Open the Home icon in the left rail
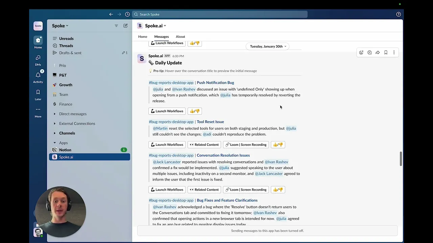 pyautogui.click(x=38, y=40)
